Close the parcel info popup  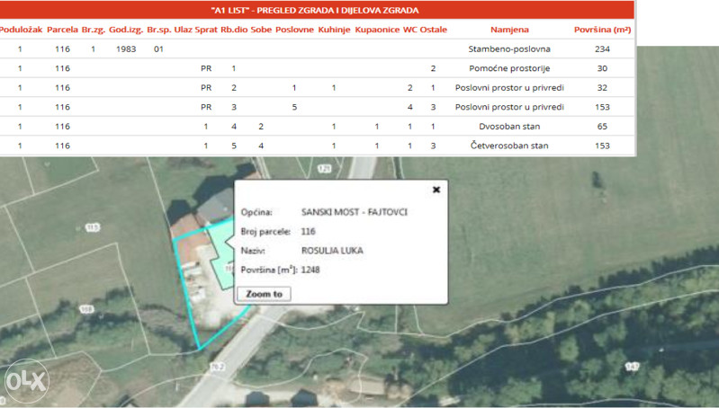click(436, 190)
